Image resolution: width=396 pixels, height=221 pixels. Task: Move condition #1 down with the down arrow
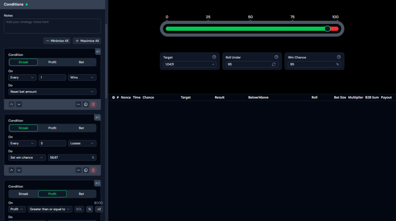click(19, 104)
